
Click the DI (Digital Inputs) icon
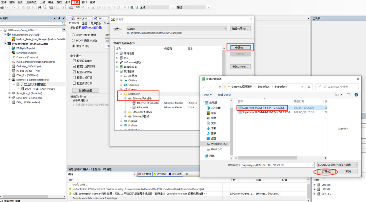pos(14,48)
